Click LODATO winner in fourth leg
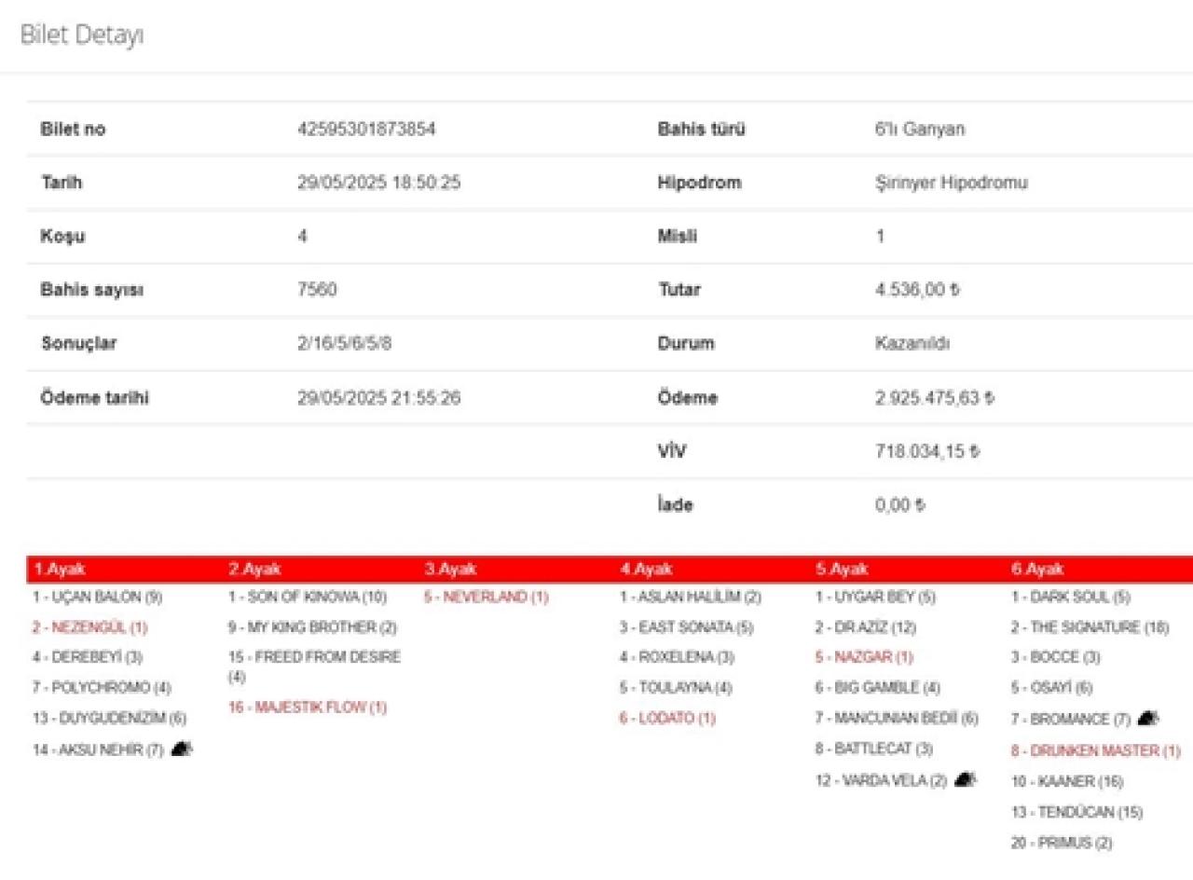Screen dimensions: 1193x880 pos(667,719)
